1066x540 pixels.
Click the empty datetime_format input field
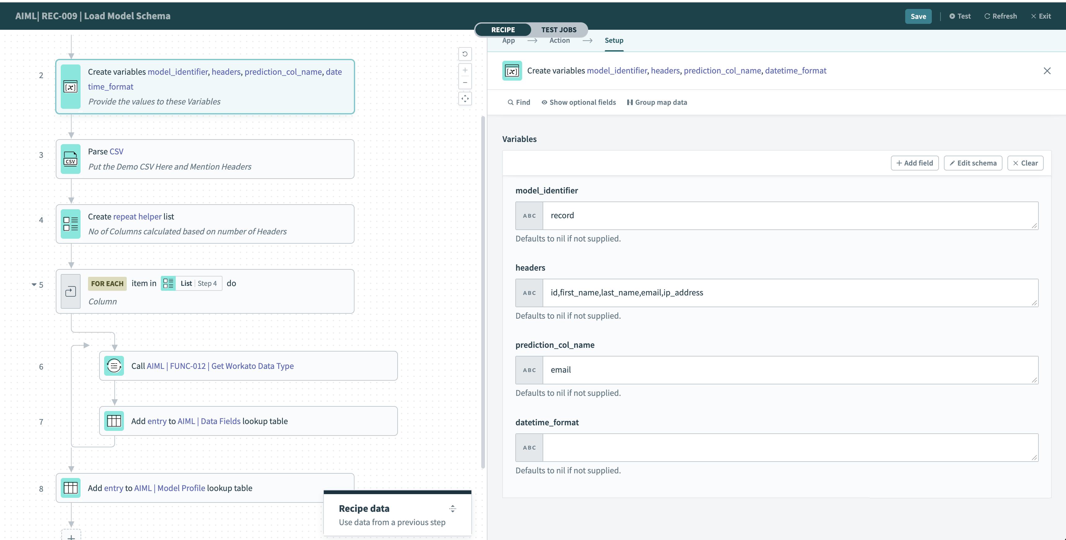pyautogui.click(x=791, y=447)
